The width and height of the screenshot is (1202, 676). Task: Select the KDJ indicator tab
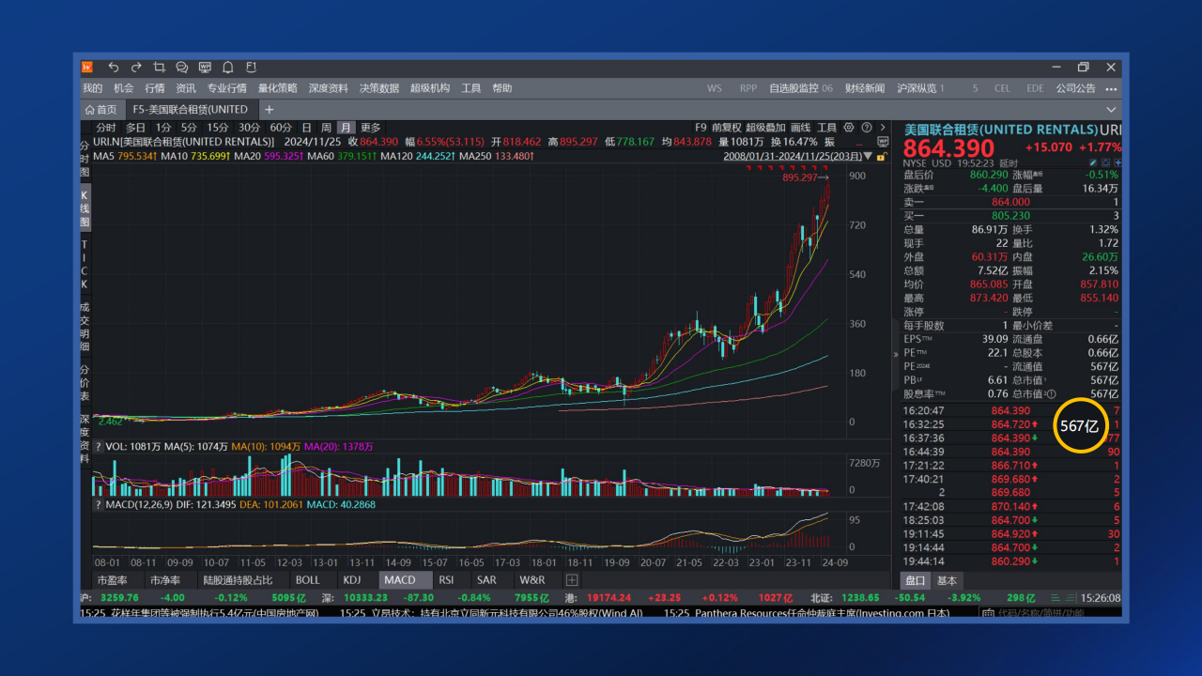(352, 580)
